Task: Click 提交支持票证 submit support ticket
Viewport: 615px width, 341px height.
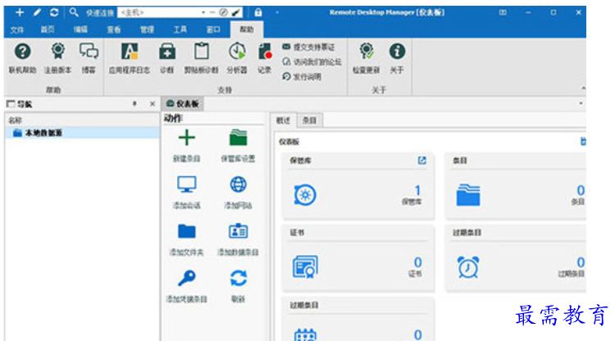Action: [308, 47]
